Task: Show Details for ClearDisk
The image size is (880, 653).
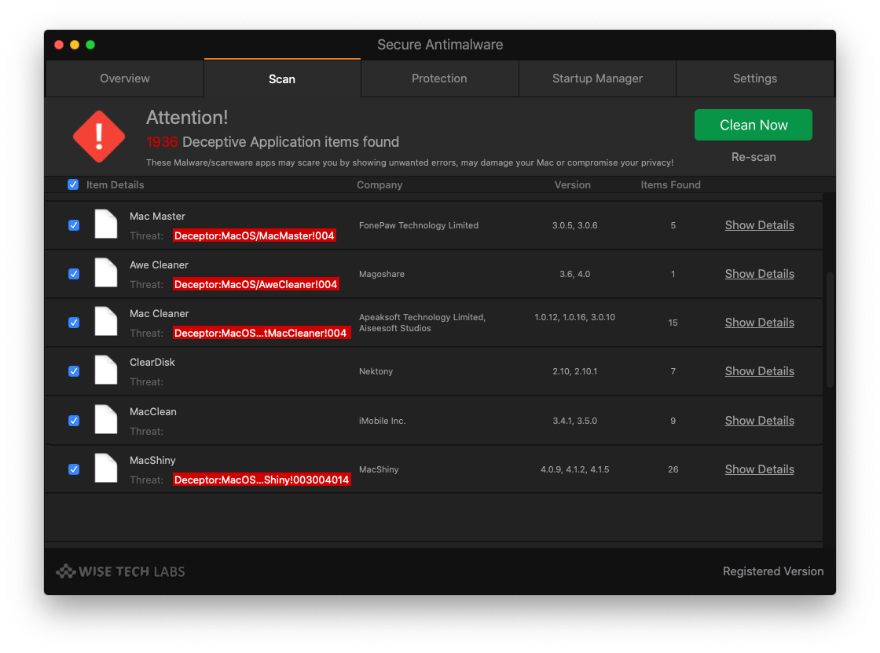Action: point(759,371)
